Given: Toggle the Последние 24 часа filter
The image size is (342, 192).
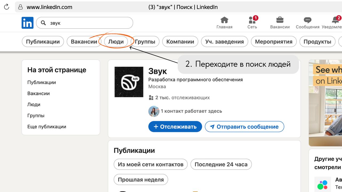Looking at the screenshot, I should [221, 164].
